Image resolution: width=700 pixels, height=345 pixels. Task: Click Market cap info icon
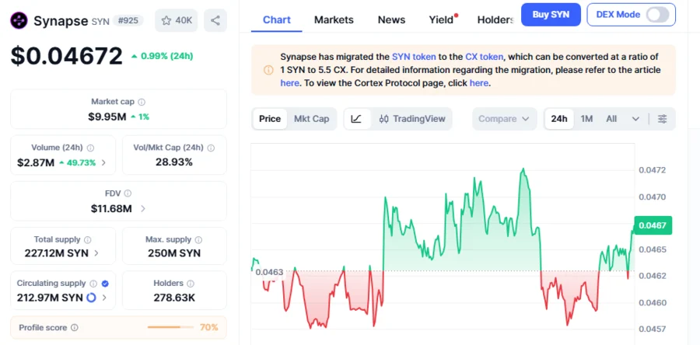142,102
